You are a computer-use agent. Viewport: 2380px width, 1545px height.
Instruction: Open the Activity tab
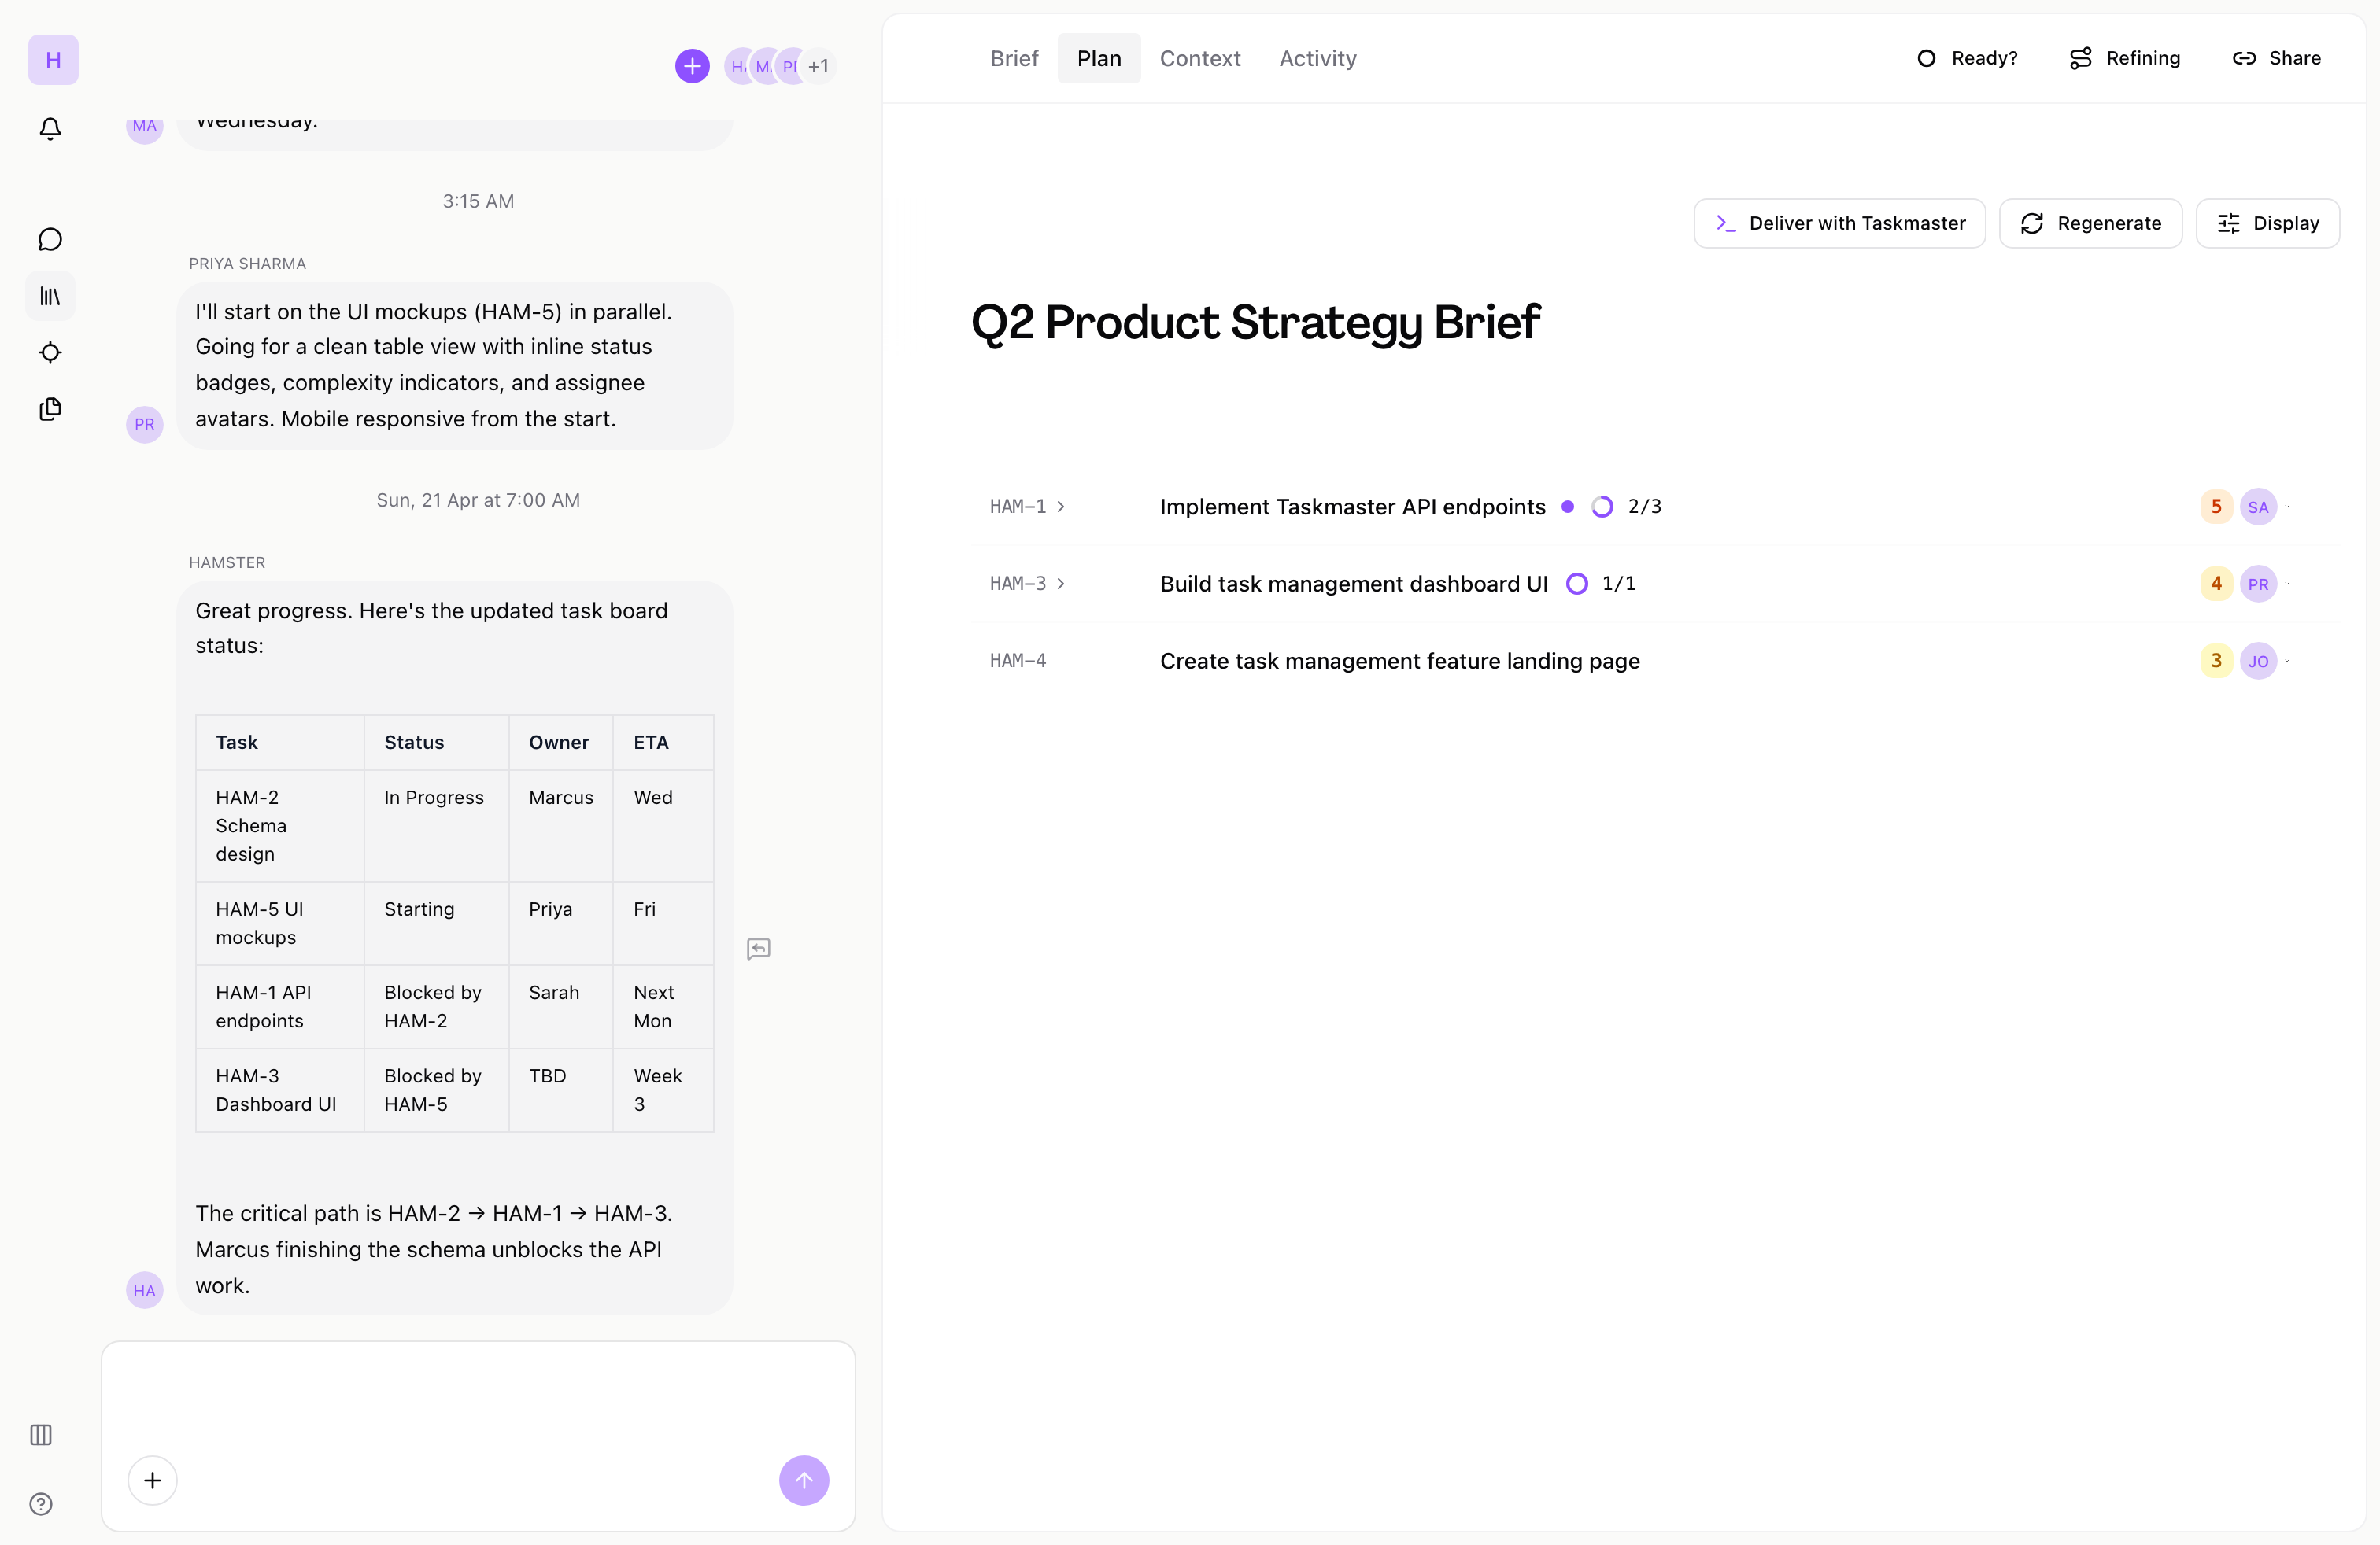1317,58
